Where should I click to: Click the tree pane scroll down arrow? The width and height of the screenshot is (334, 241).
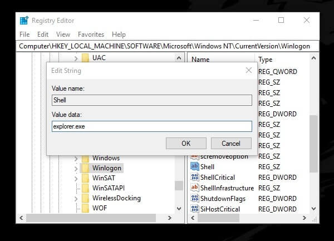[179, 208]
